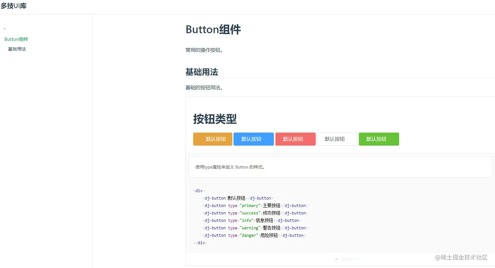Click the text 常用的操作按钮。
495x268 pixels.
click(x=204, y=50)
